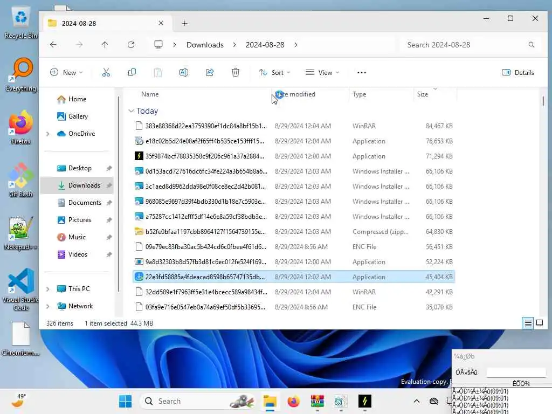Open the Windows Start button
The height and width of the screenshot is (414, 552).
(x=125, y=401)
